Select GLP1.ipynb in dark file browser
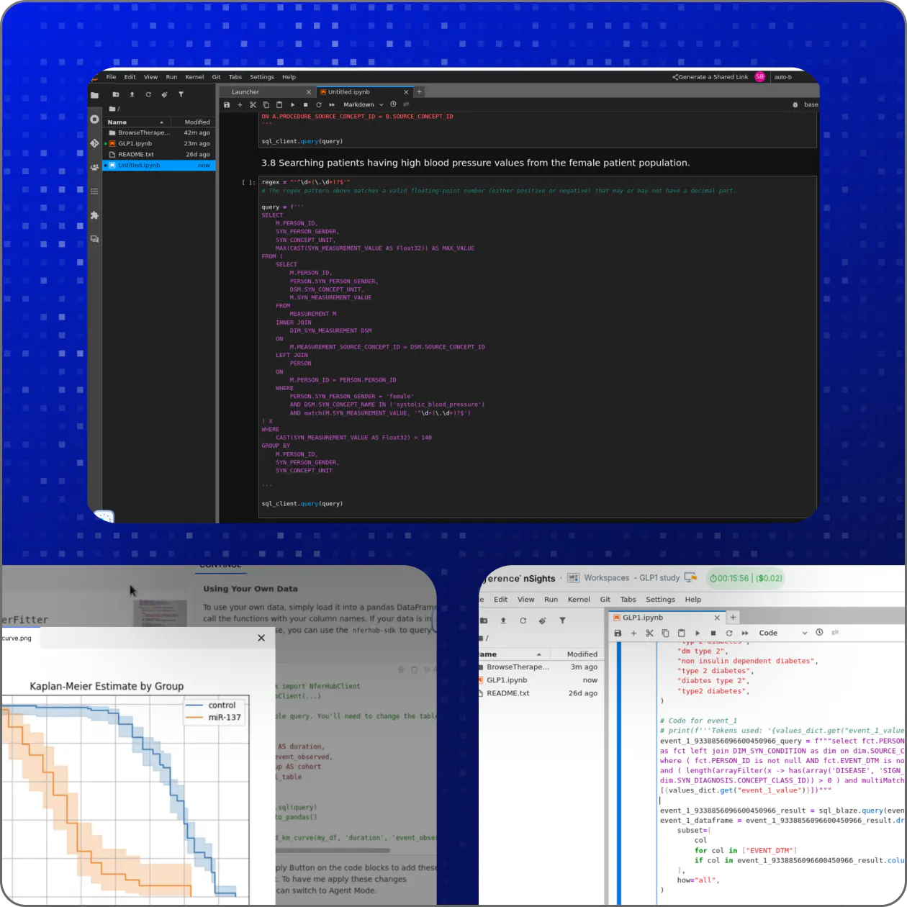This screenshot has height=907, width=907. coord(158,143)
